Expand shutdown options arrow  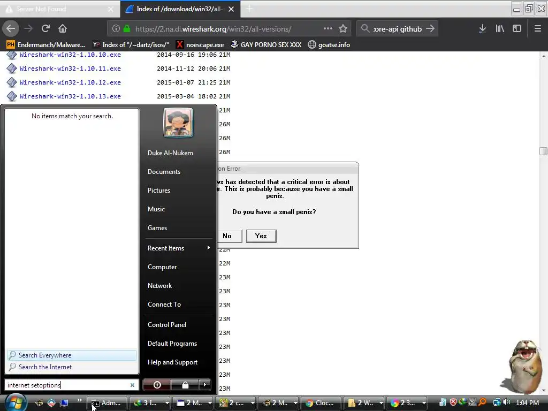(x=205, y=385)
